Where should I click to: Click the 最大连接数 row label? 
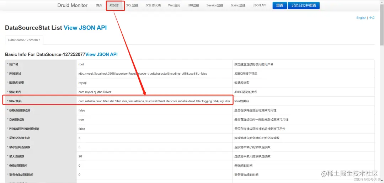tap(17, 156)
